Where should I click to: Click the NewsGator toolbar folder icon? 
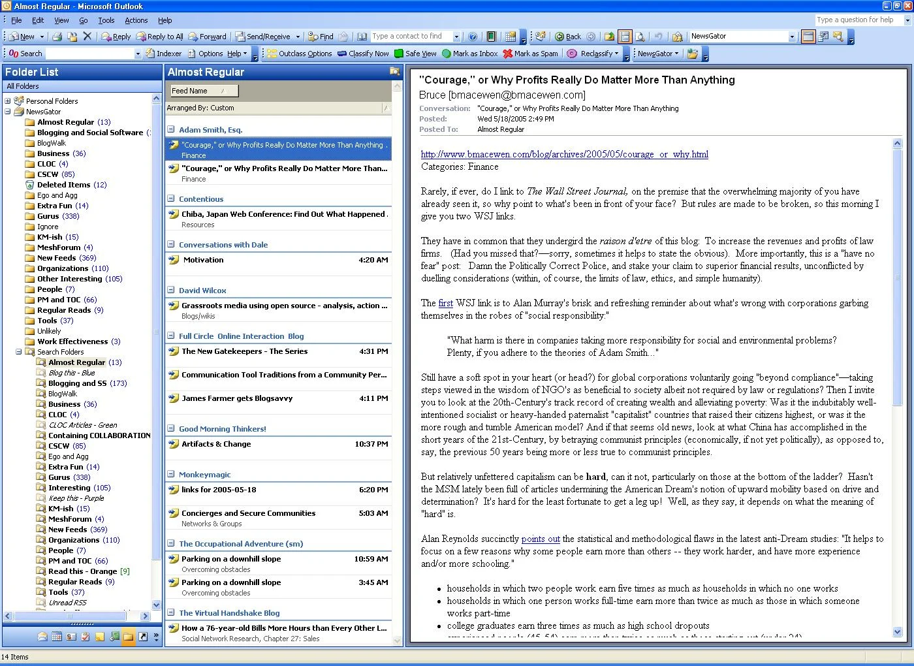tap(692, 54)
